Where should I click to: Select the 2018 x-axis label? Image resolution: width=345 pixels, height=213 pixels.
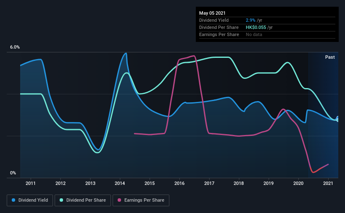coord(239,183)
